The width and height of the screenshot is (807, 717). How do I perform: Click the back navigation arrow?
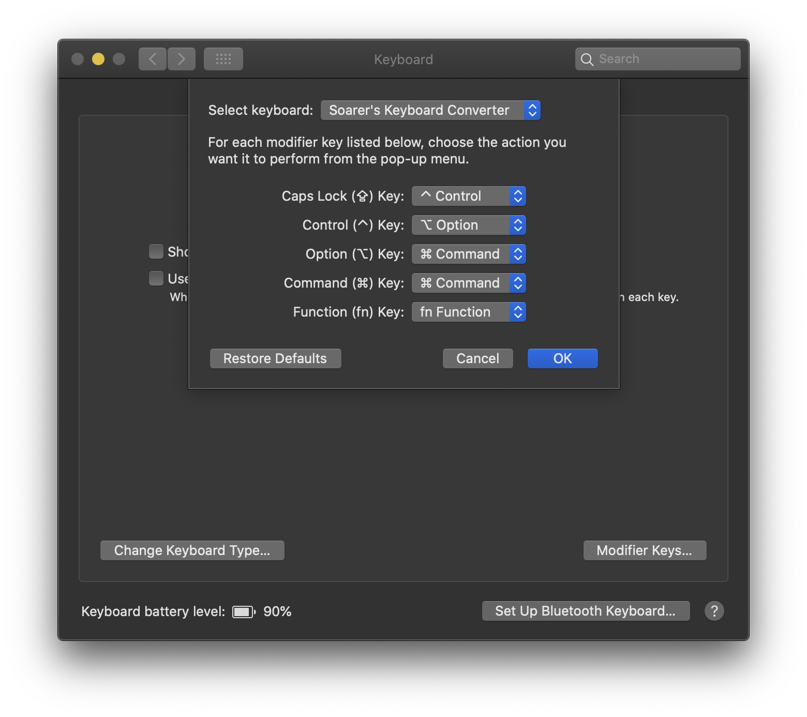click(152, 58)
